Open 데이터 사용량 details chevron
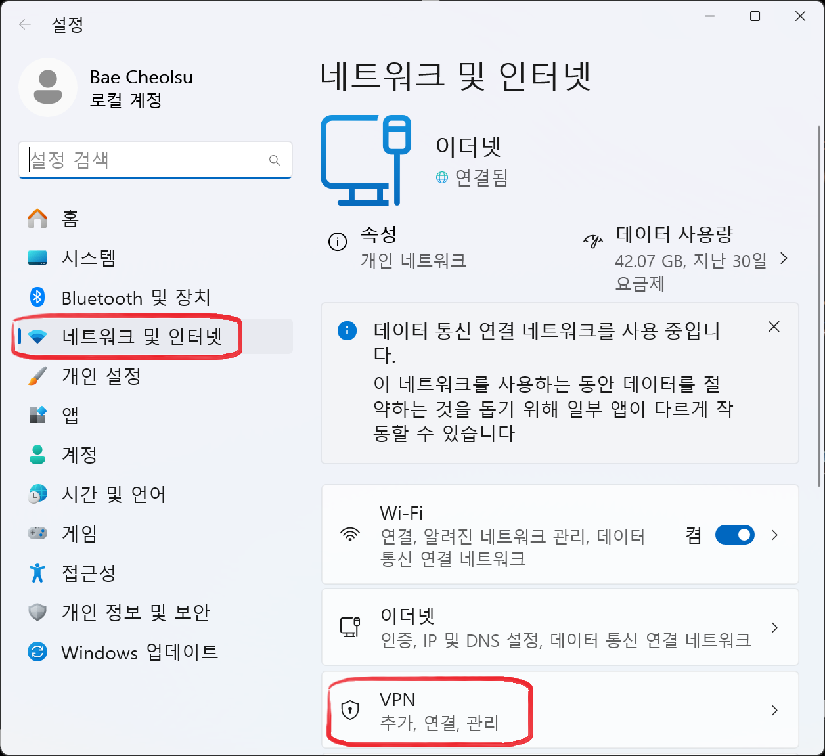825x756 pixels. coord(784,259)
